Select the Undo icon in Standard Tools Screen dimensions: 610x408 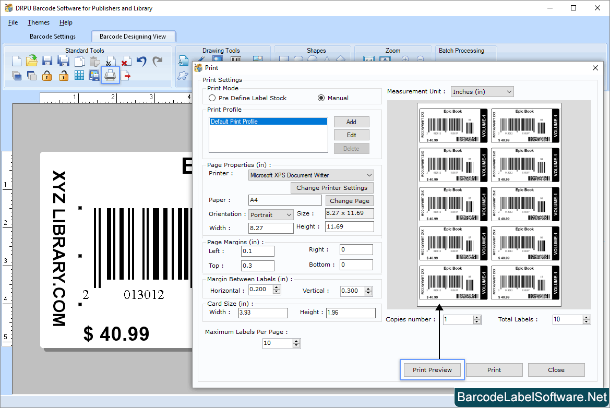(140, 61)
